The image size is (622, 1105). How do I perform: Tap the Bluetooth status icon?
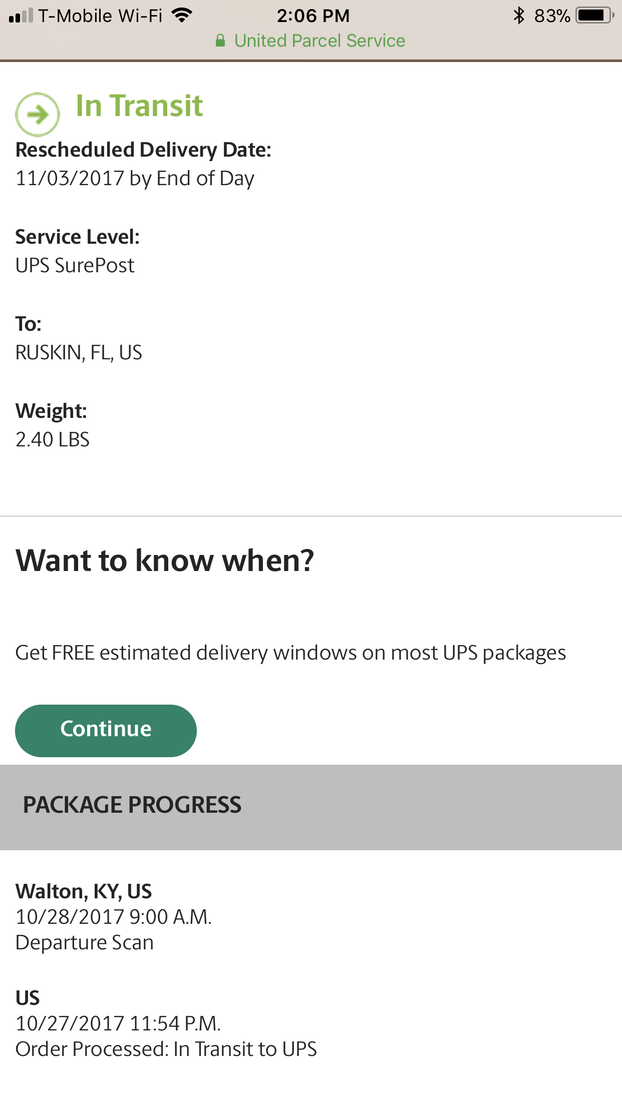[x=519, y=16]
